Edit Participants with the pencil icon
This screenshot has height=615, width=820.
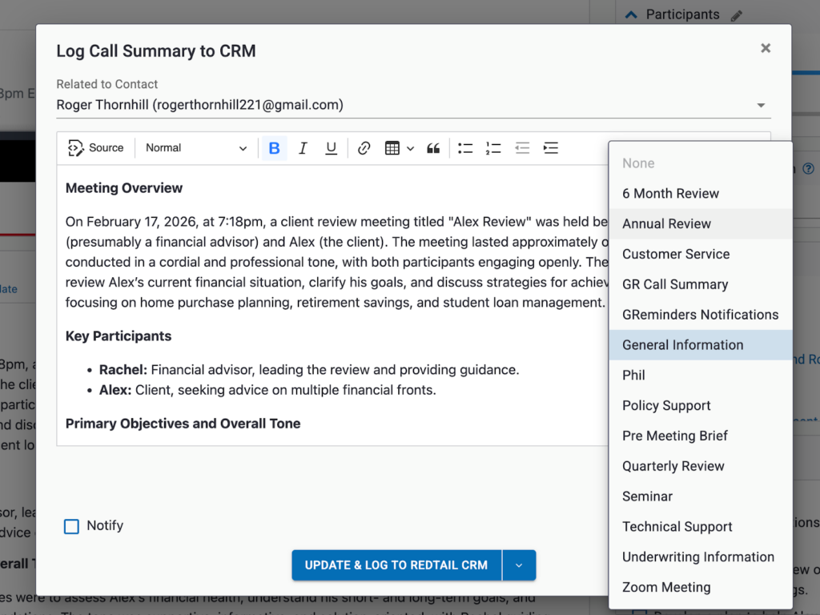(x=737, y=15)
